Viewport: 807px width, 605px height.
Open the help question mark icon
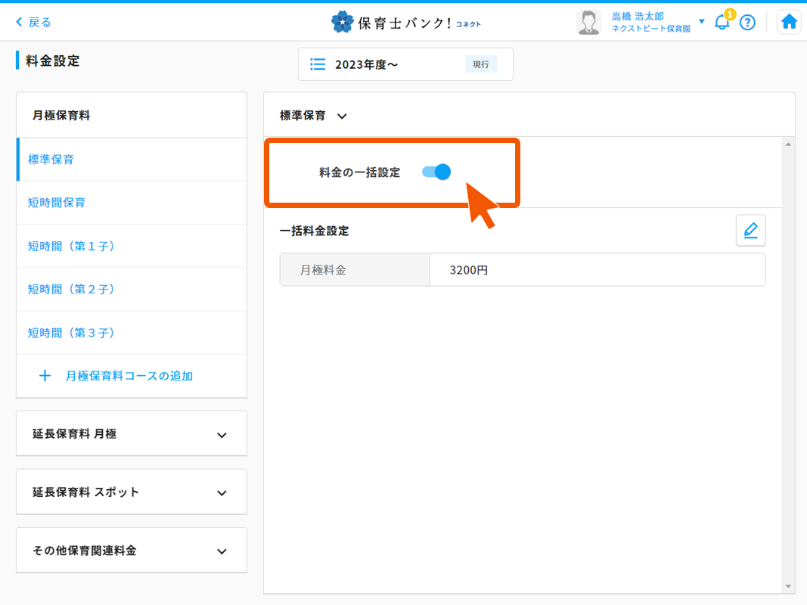[747, 23]
